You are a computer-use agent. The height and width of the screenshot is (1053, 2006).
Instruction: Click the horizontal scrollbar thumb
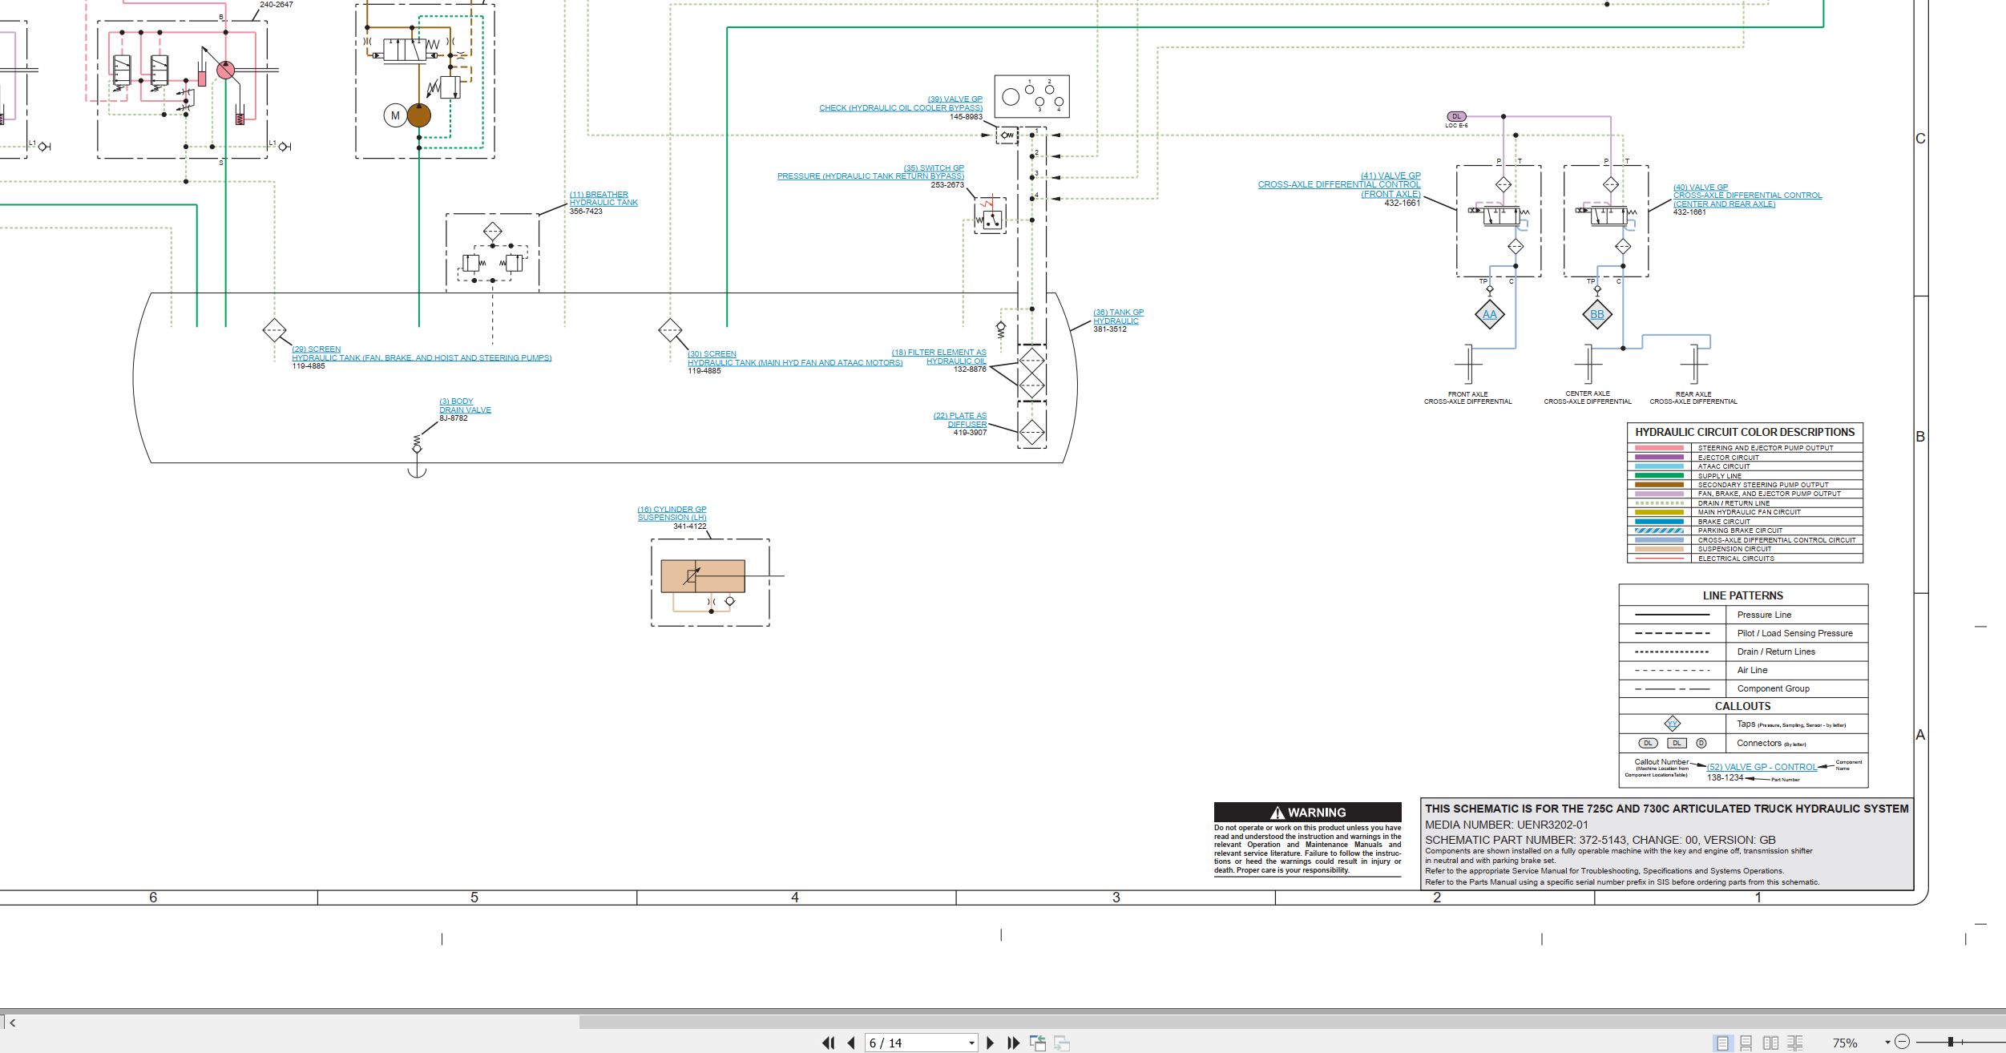[x=1293, y=1022]
